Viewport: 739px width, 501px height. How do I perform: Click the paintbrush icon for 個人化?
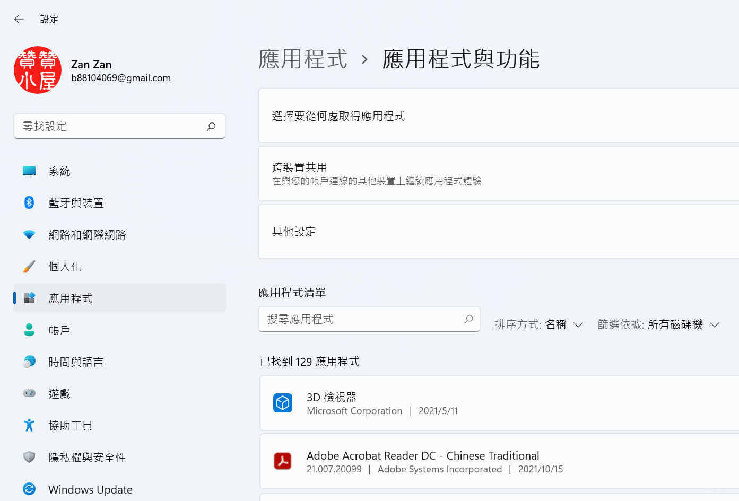(29, 267)
